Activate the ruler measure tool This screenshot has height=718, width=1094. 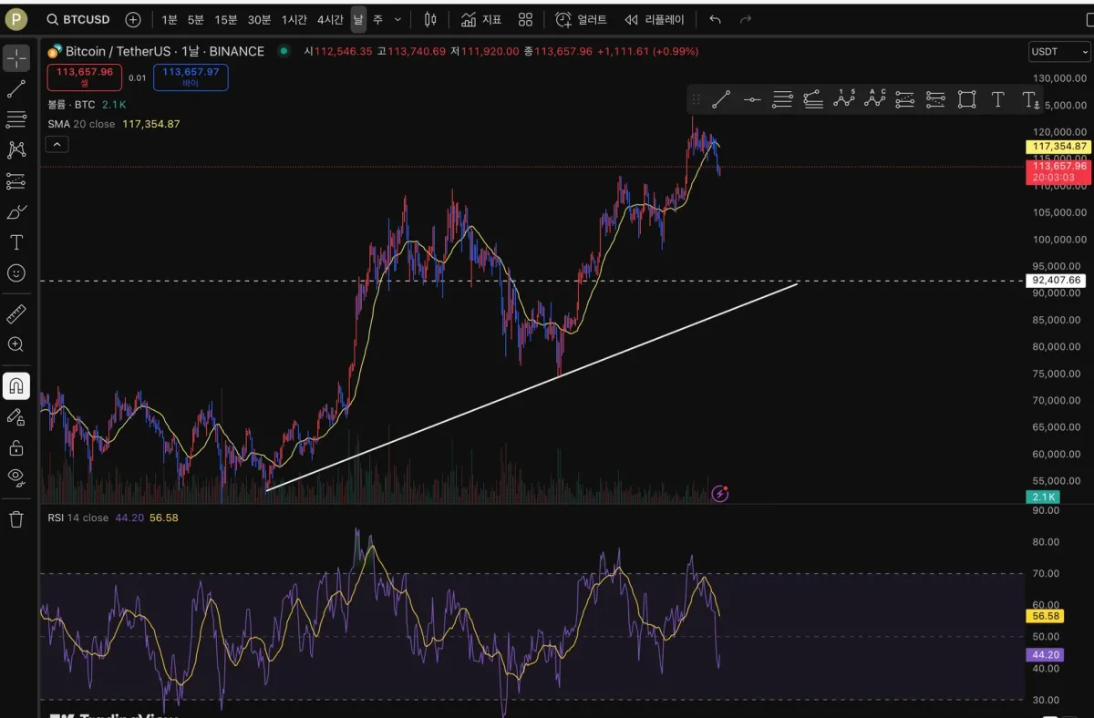(x=16, y=314)
